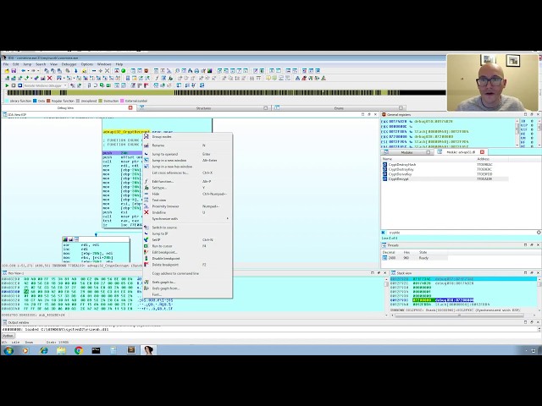
Task: Choose Run to cursor entry
Action: click(187, 246)
